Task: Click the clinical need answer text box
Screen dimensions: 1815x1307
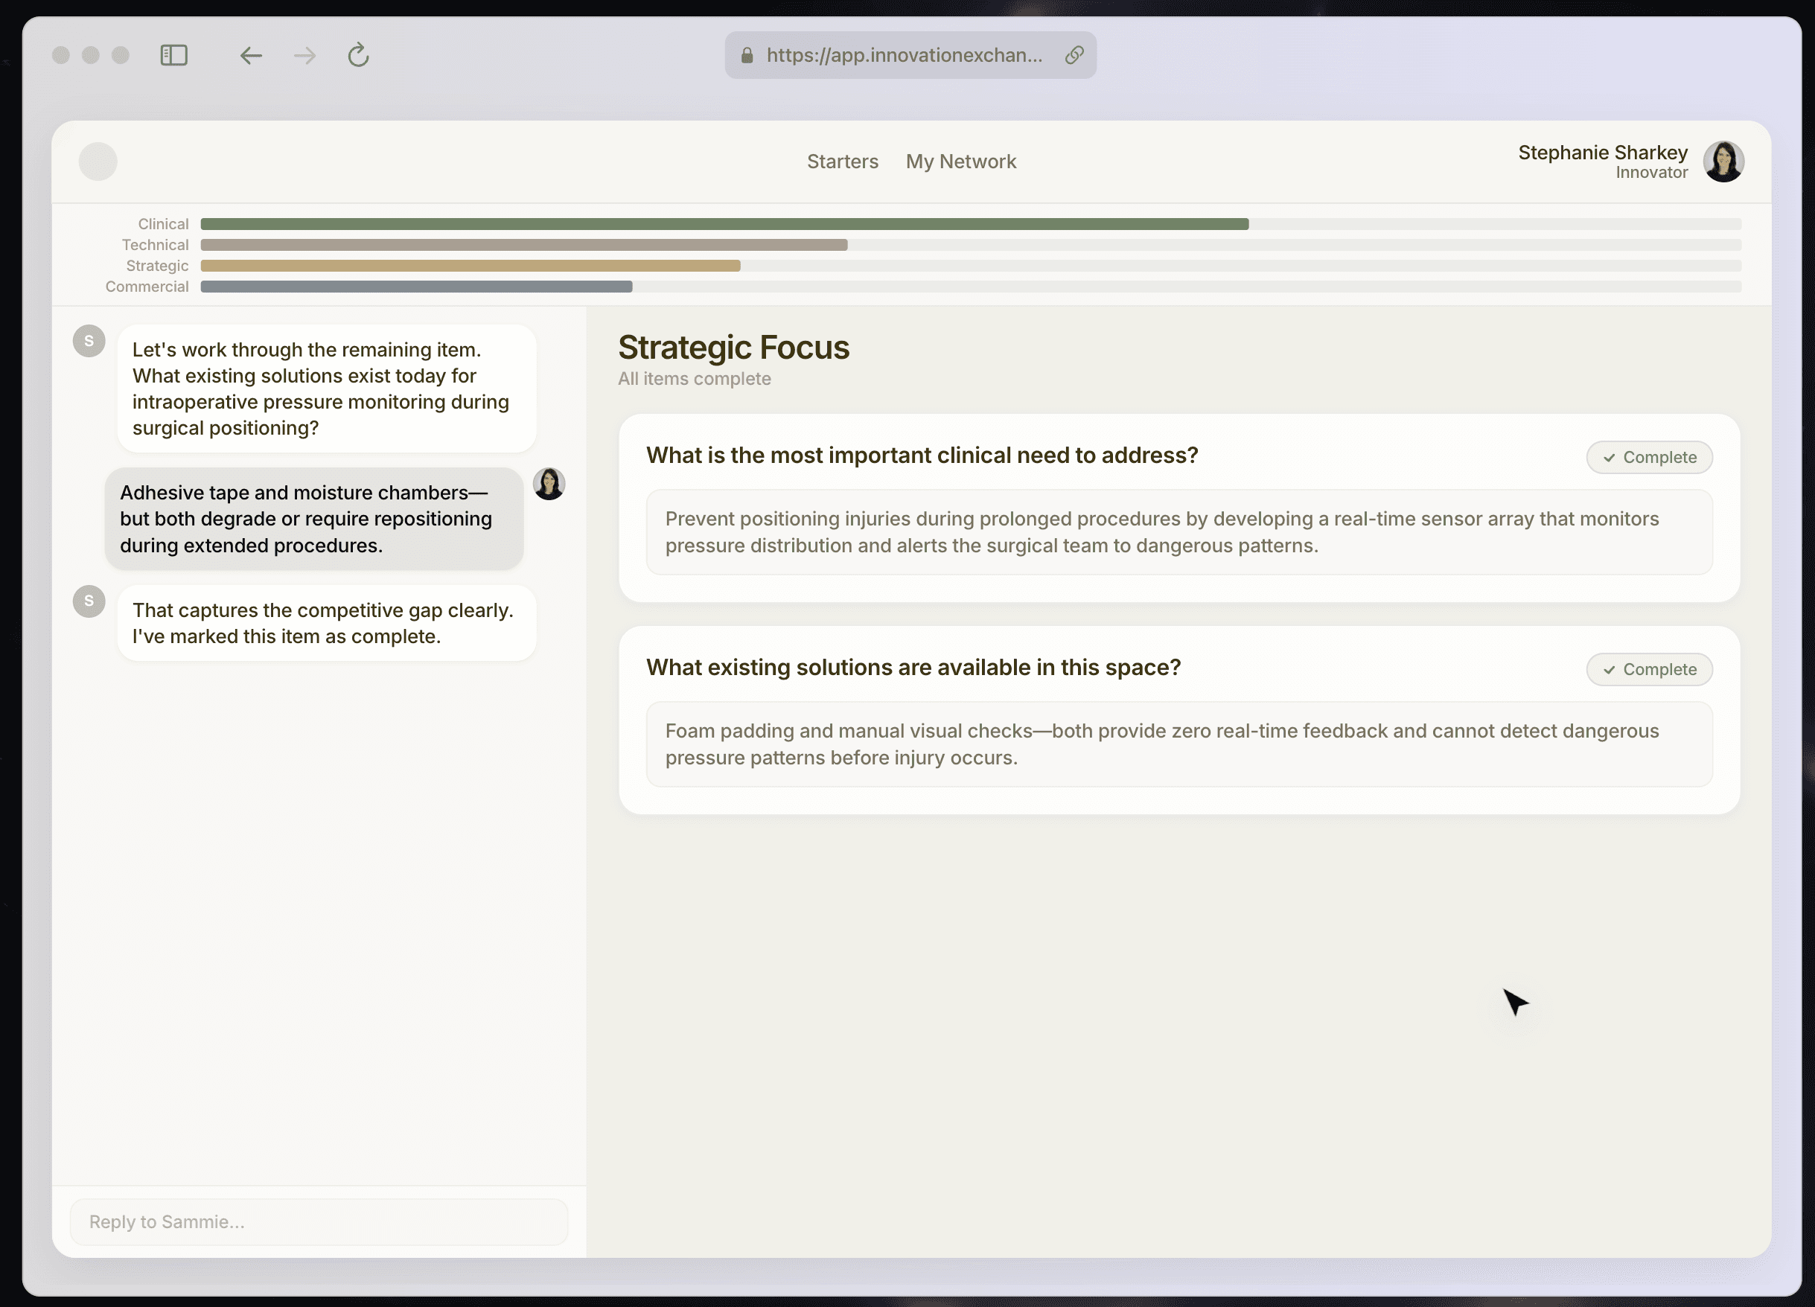Action: tap(1178, 532)
